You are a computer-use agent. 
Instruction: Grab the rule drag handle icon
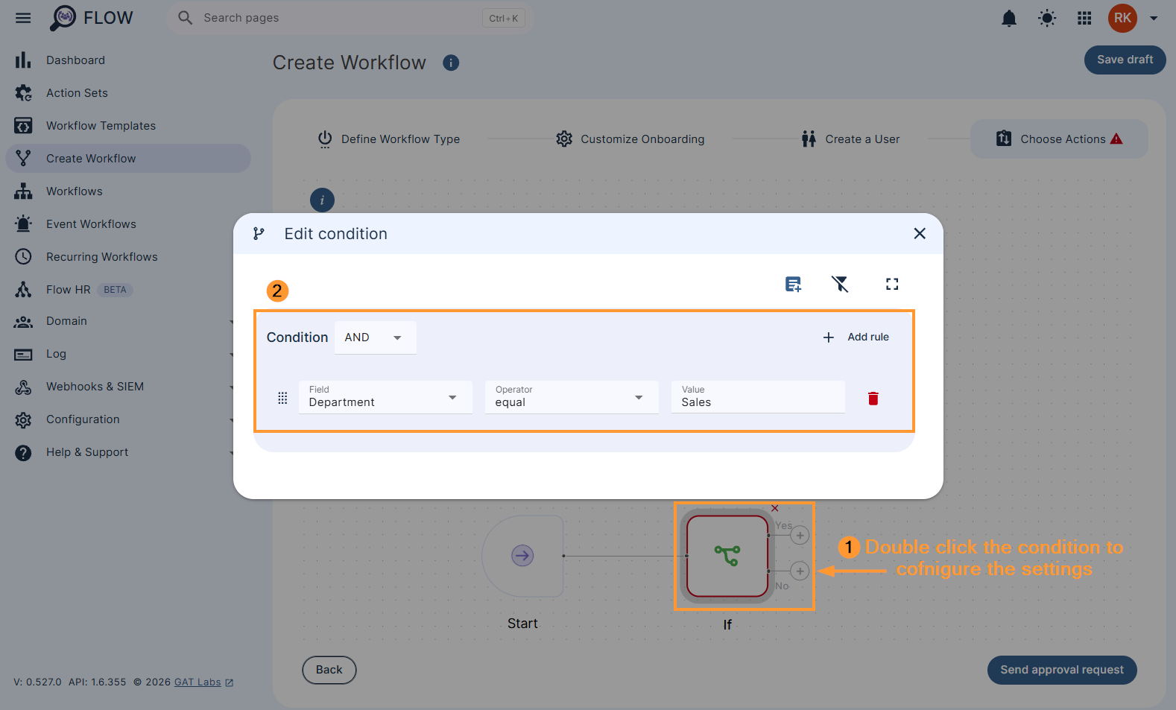pos(282,398)
